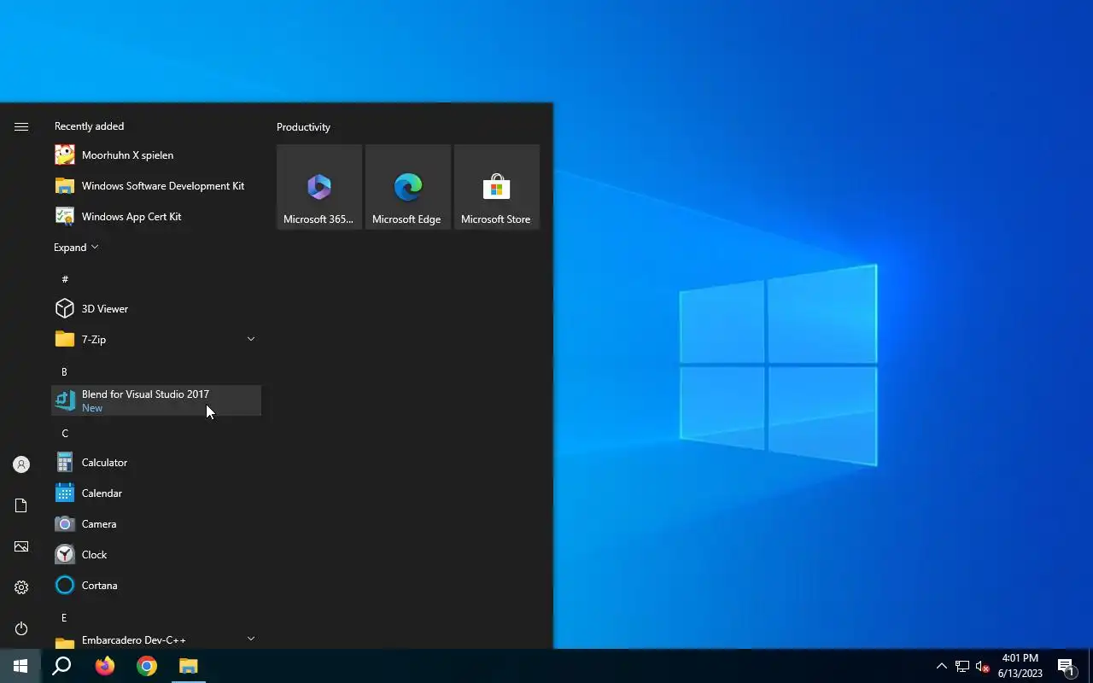
Task: Open Calculator app
Action: [x=156, y=463]
